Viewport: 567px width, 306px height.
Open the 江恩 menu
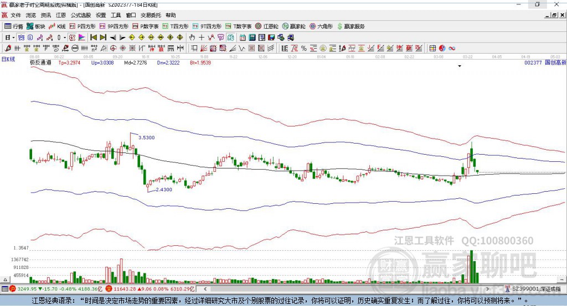click(61, 15)
